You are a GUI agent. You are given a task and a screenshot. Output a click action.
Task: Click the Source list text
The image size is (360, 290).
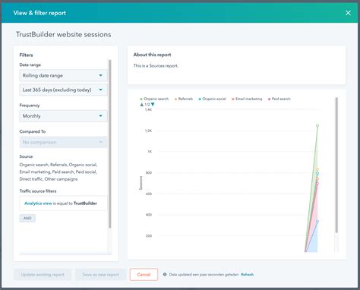[x=58, y=172]
